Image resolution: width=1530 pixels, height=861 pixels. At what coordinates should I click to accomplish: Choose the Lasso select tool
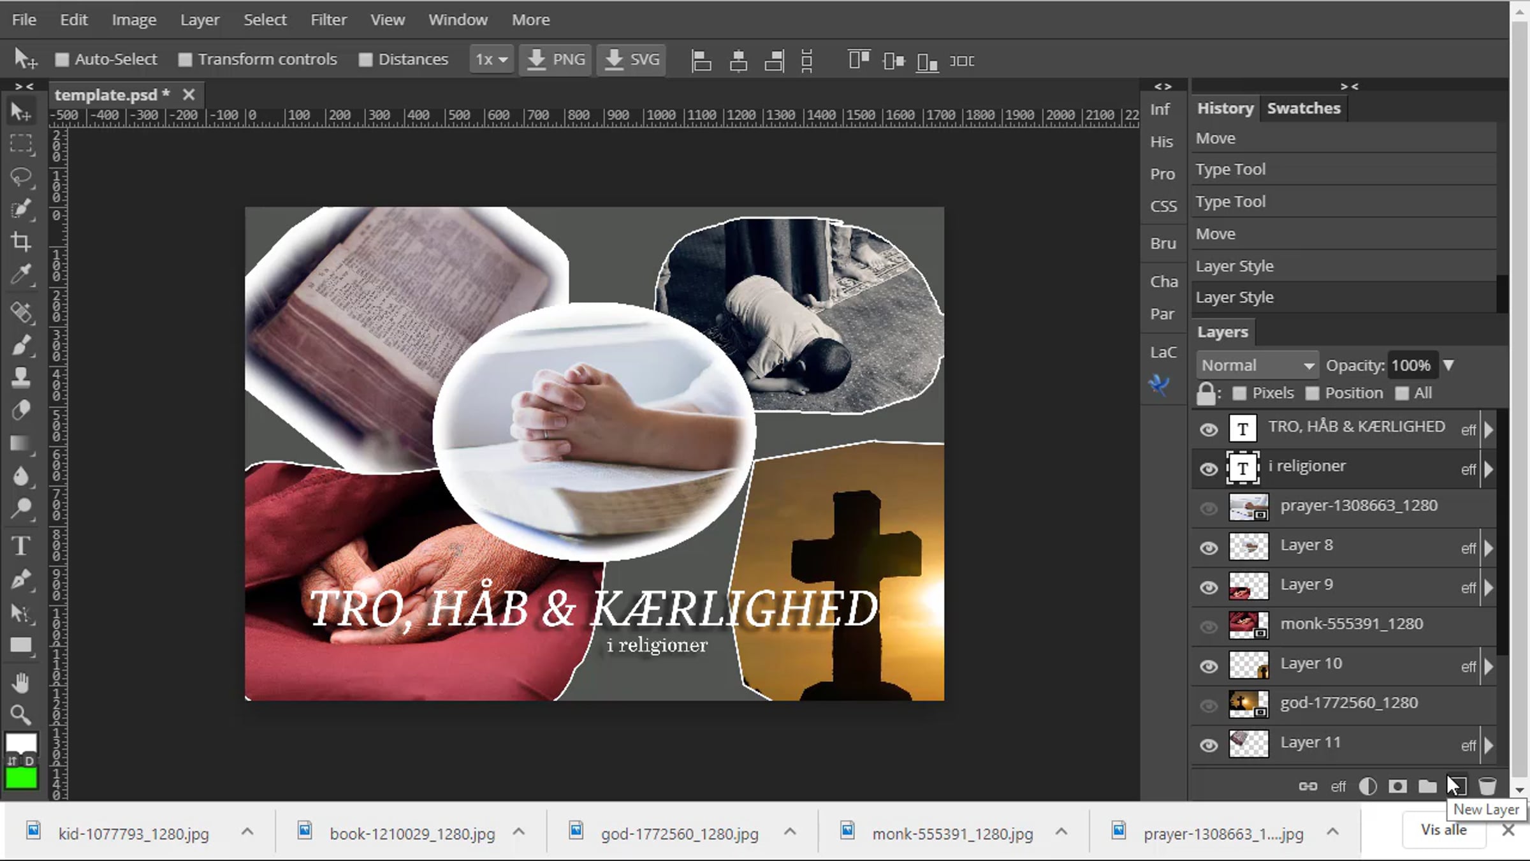tap(21, 177)
